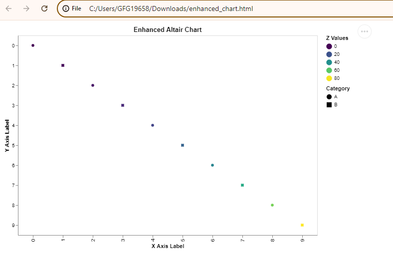Click the green 60 legend swatch
Screen dimensions: 393x264
click(x=329, y=70)
